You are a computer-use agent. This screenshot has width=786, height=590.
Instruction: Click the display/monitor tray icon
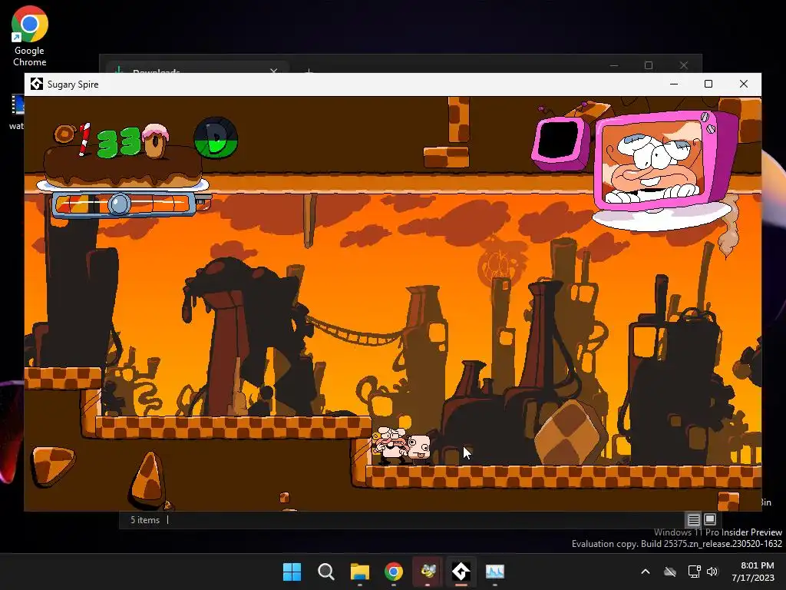694,572
